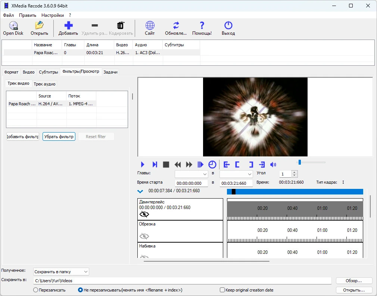
Task: Switch to the Видео tab
Action: coord(29,72)
